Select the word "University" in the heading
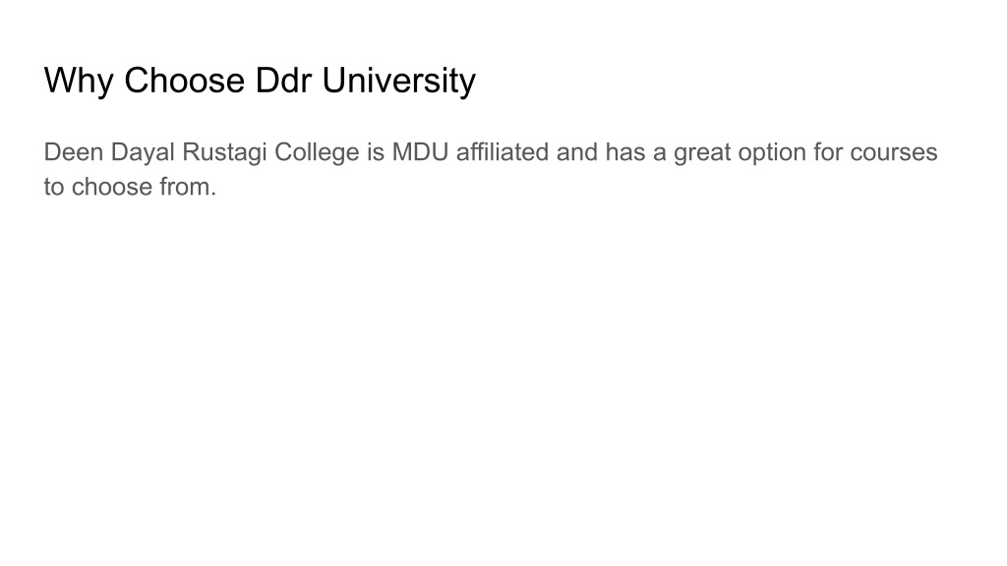The width and height of the screenshot is (1007, 566). pyautogui.click(x=399, y=81)
